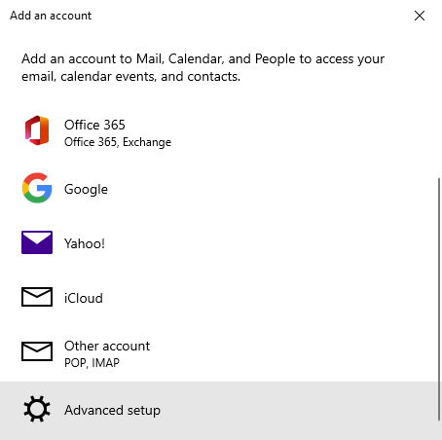Select the Office 365 account option

click(219, 133)
